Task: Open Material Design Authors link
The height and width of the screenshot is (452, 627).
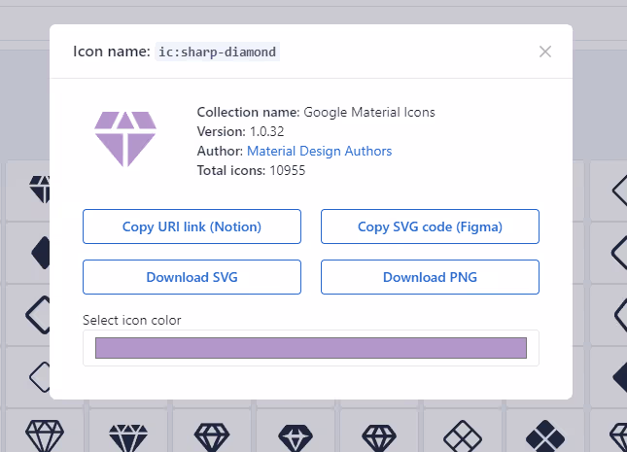Action: pos(320,151)
